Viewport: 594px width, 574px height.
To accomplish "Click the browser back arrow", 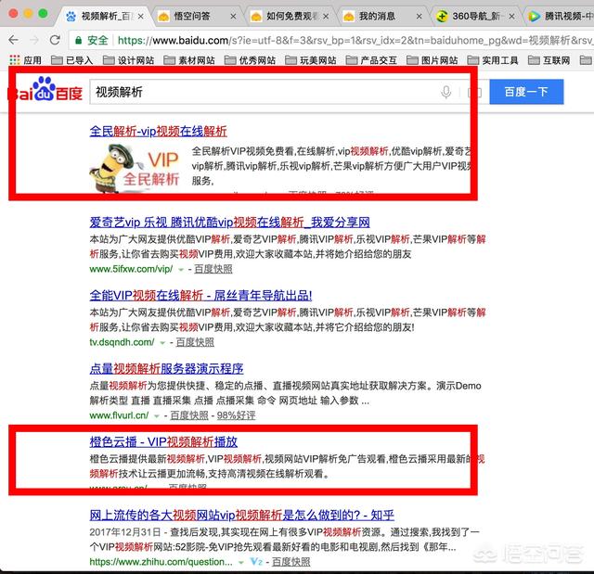I will click(x=13, y=40).
